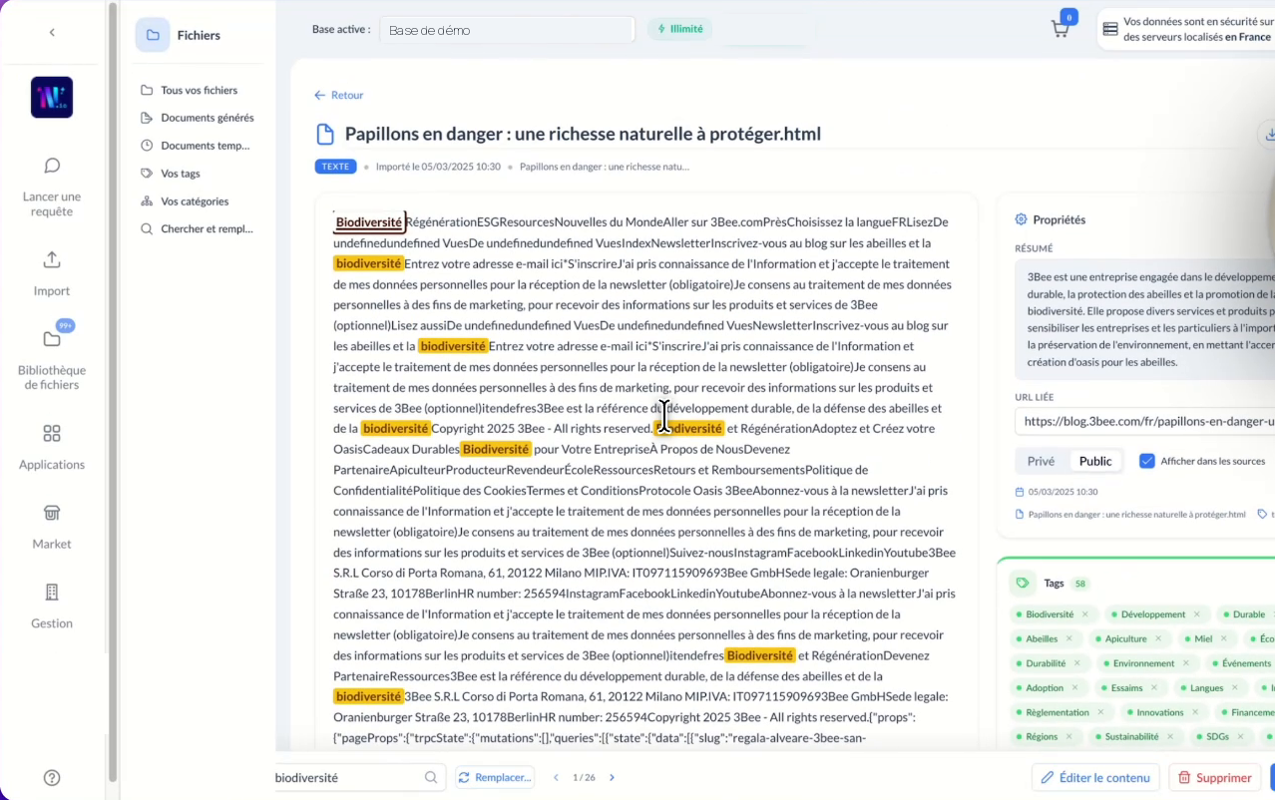1275x800 pixels.
Task: Click the Retour link
Action: point(339,96)
